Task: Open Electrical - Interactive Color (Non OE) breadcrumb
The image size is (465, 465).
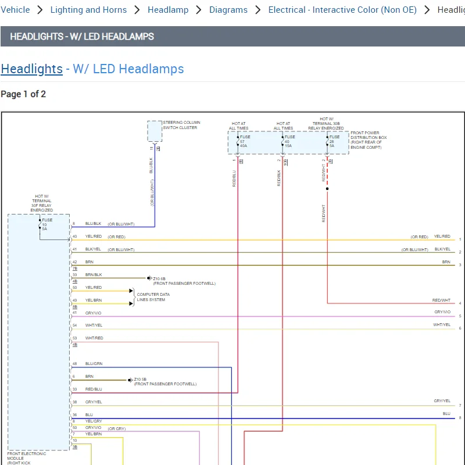Action: pyautogui.click(x=342, y=10)
